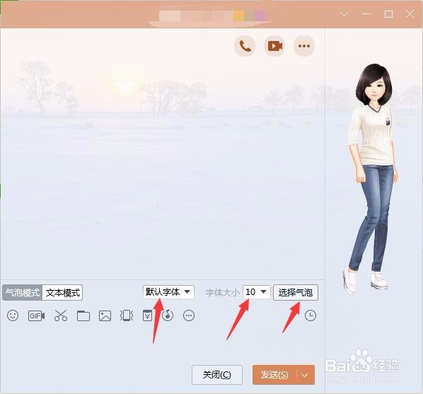
Task: Open the music sharing icon
Action: 168,315
